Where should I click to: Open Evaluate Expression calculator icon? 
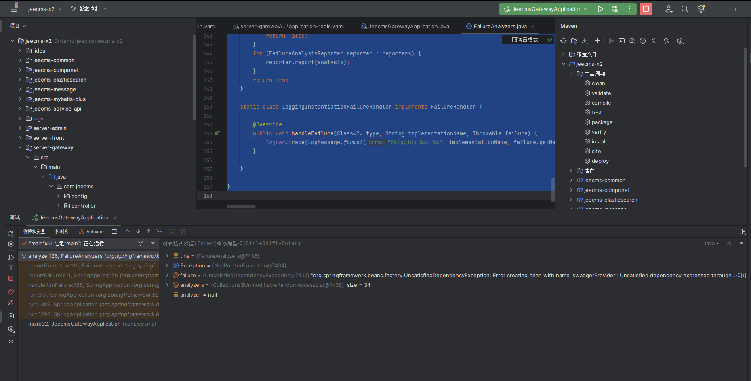click(x=172, y=232)
